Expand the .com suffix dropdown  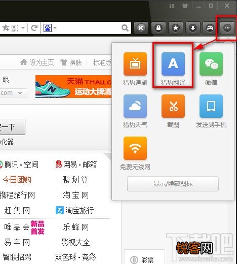coord(20,93)
